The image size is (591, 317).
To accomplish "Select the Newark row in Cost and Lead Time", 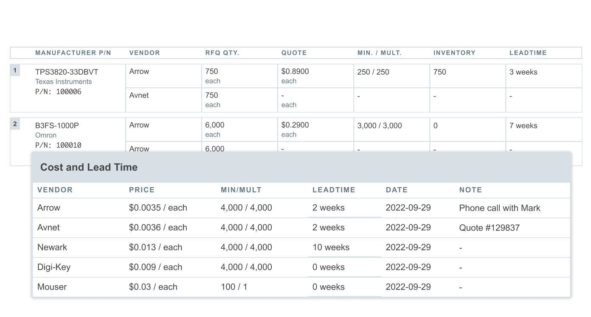I will coord(301,247).
